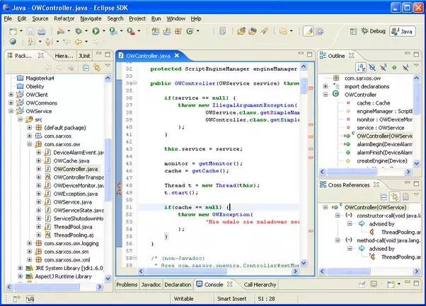426x306 pixels.
Task: Expand import declarations in Outline
Action: point(325,85)
